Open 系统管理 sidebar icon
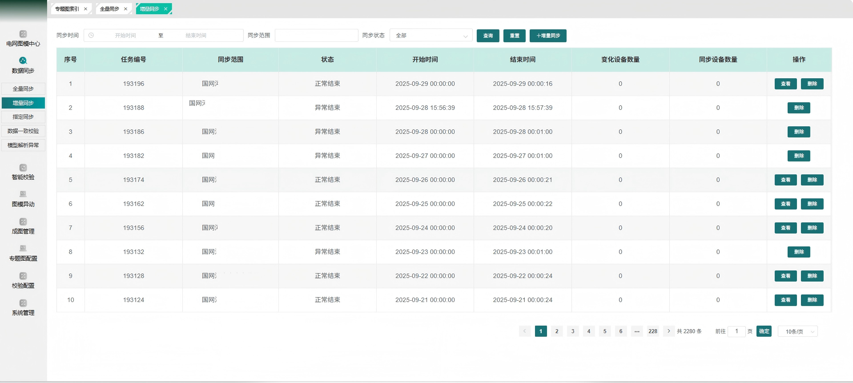 [x=23, y=303]
